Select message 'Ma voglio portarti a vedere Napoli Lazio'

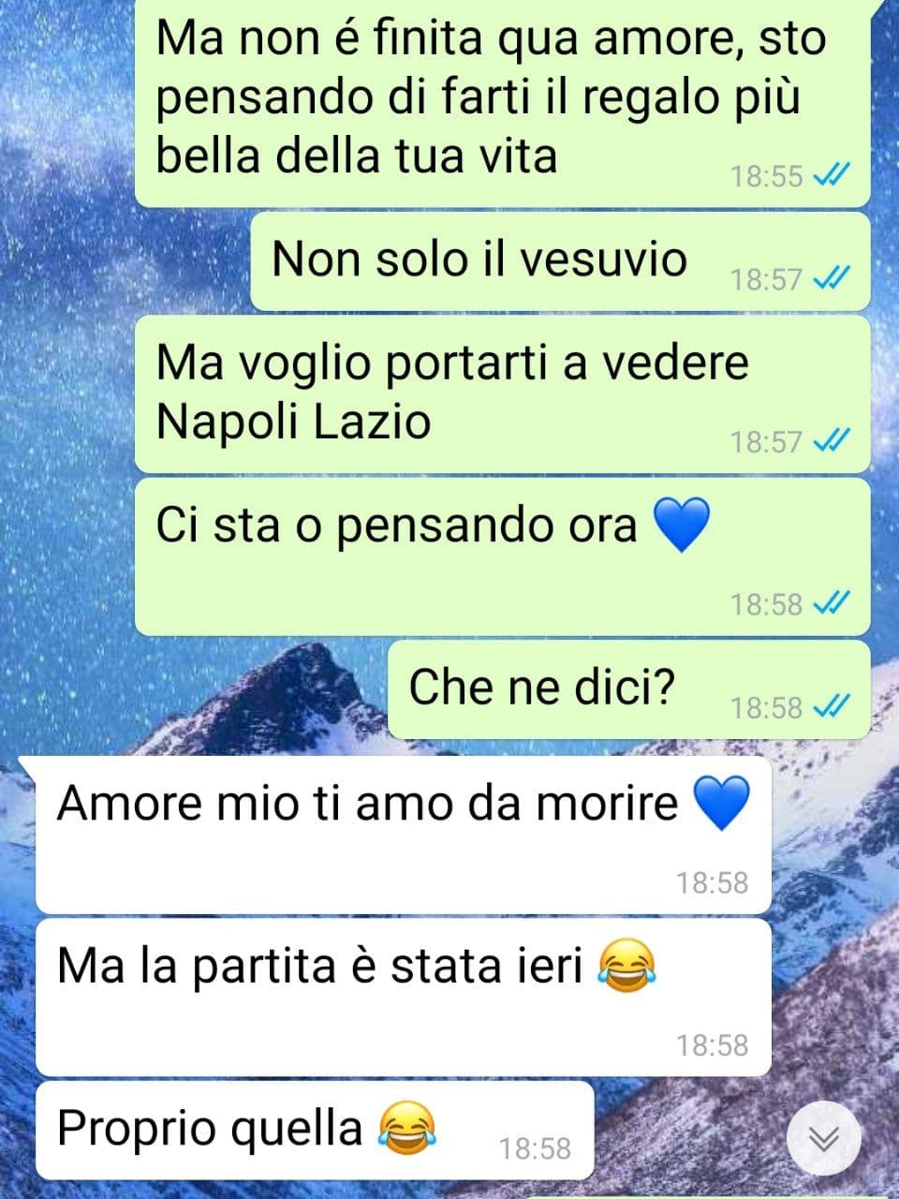pyautogui.click(x=503, y=393)
